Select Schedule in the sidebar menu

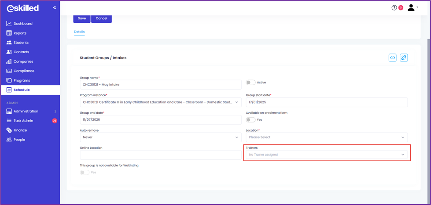tap(30, 90)
